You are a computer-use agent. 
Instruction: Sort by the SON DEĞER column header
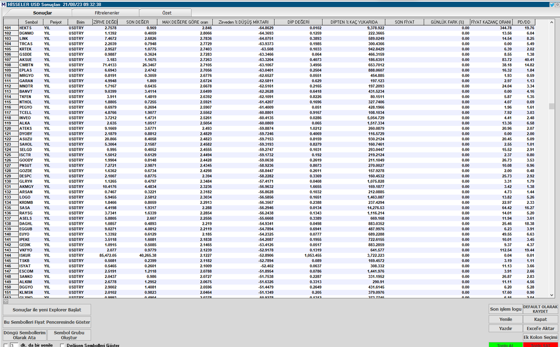click(137, 22)
